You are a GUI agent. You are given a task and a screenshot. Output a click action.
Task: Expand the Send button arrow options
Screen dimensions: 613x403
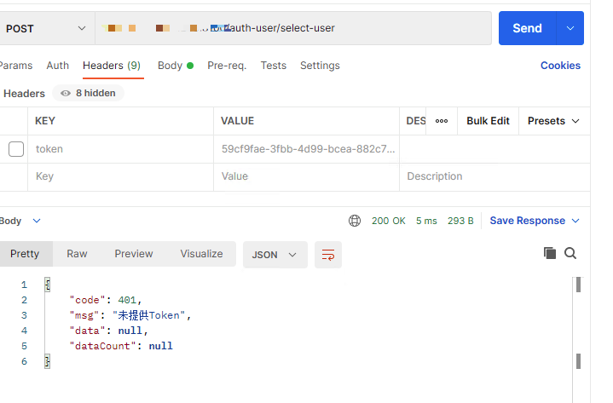pos(570,28)
